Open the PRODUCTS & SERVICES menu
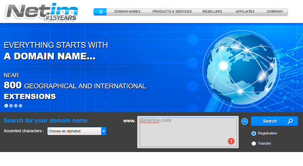The image size is (303, 166). [172, 12]
